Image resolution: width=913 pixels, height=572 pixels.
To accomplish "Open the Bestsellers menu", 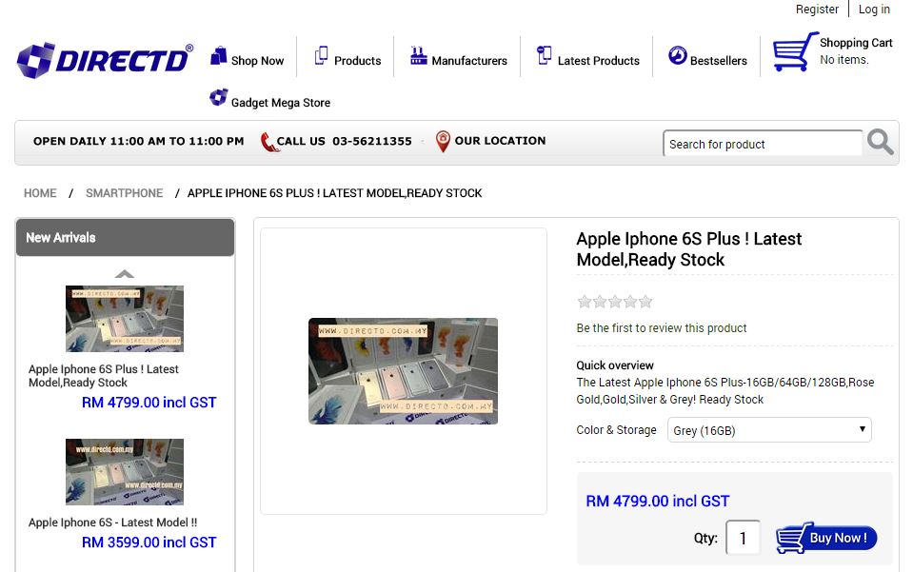I will point(719,61).
